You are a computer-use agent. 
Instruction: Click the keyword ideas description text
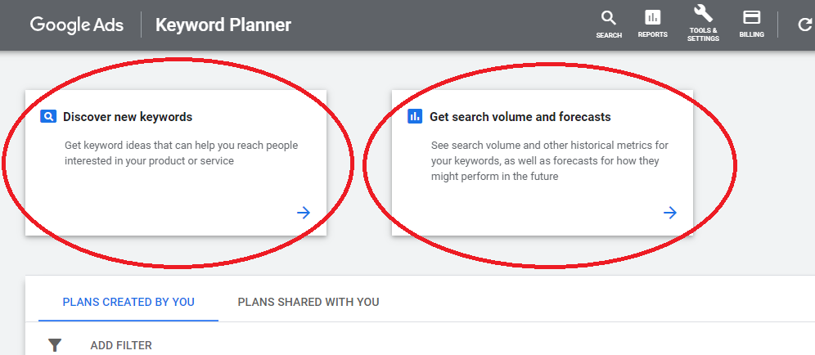point(182,153)
